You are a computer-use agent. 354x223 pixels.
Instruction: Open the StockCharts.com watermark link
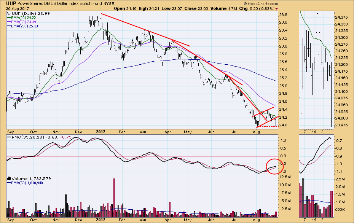(261, 3)
